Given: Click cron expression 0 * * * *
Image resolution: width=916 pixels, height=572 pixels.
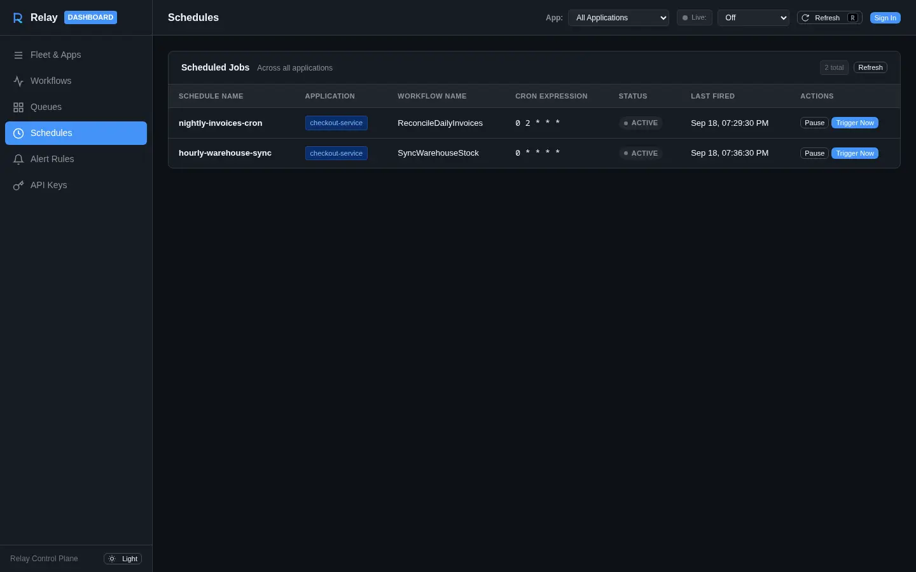Looking at the screenshot, I should click(538, 153).
